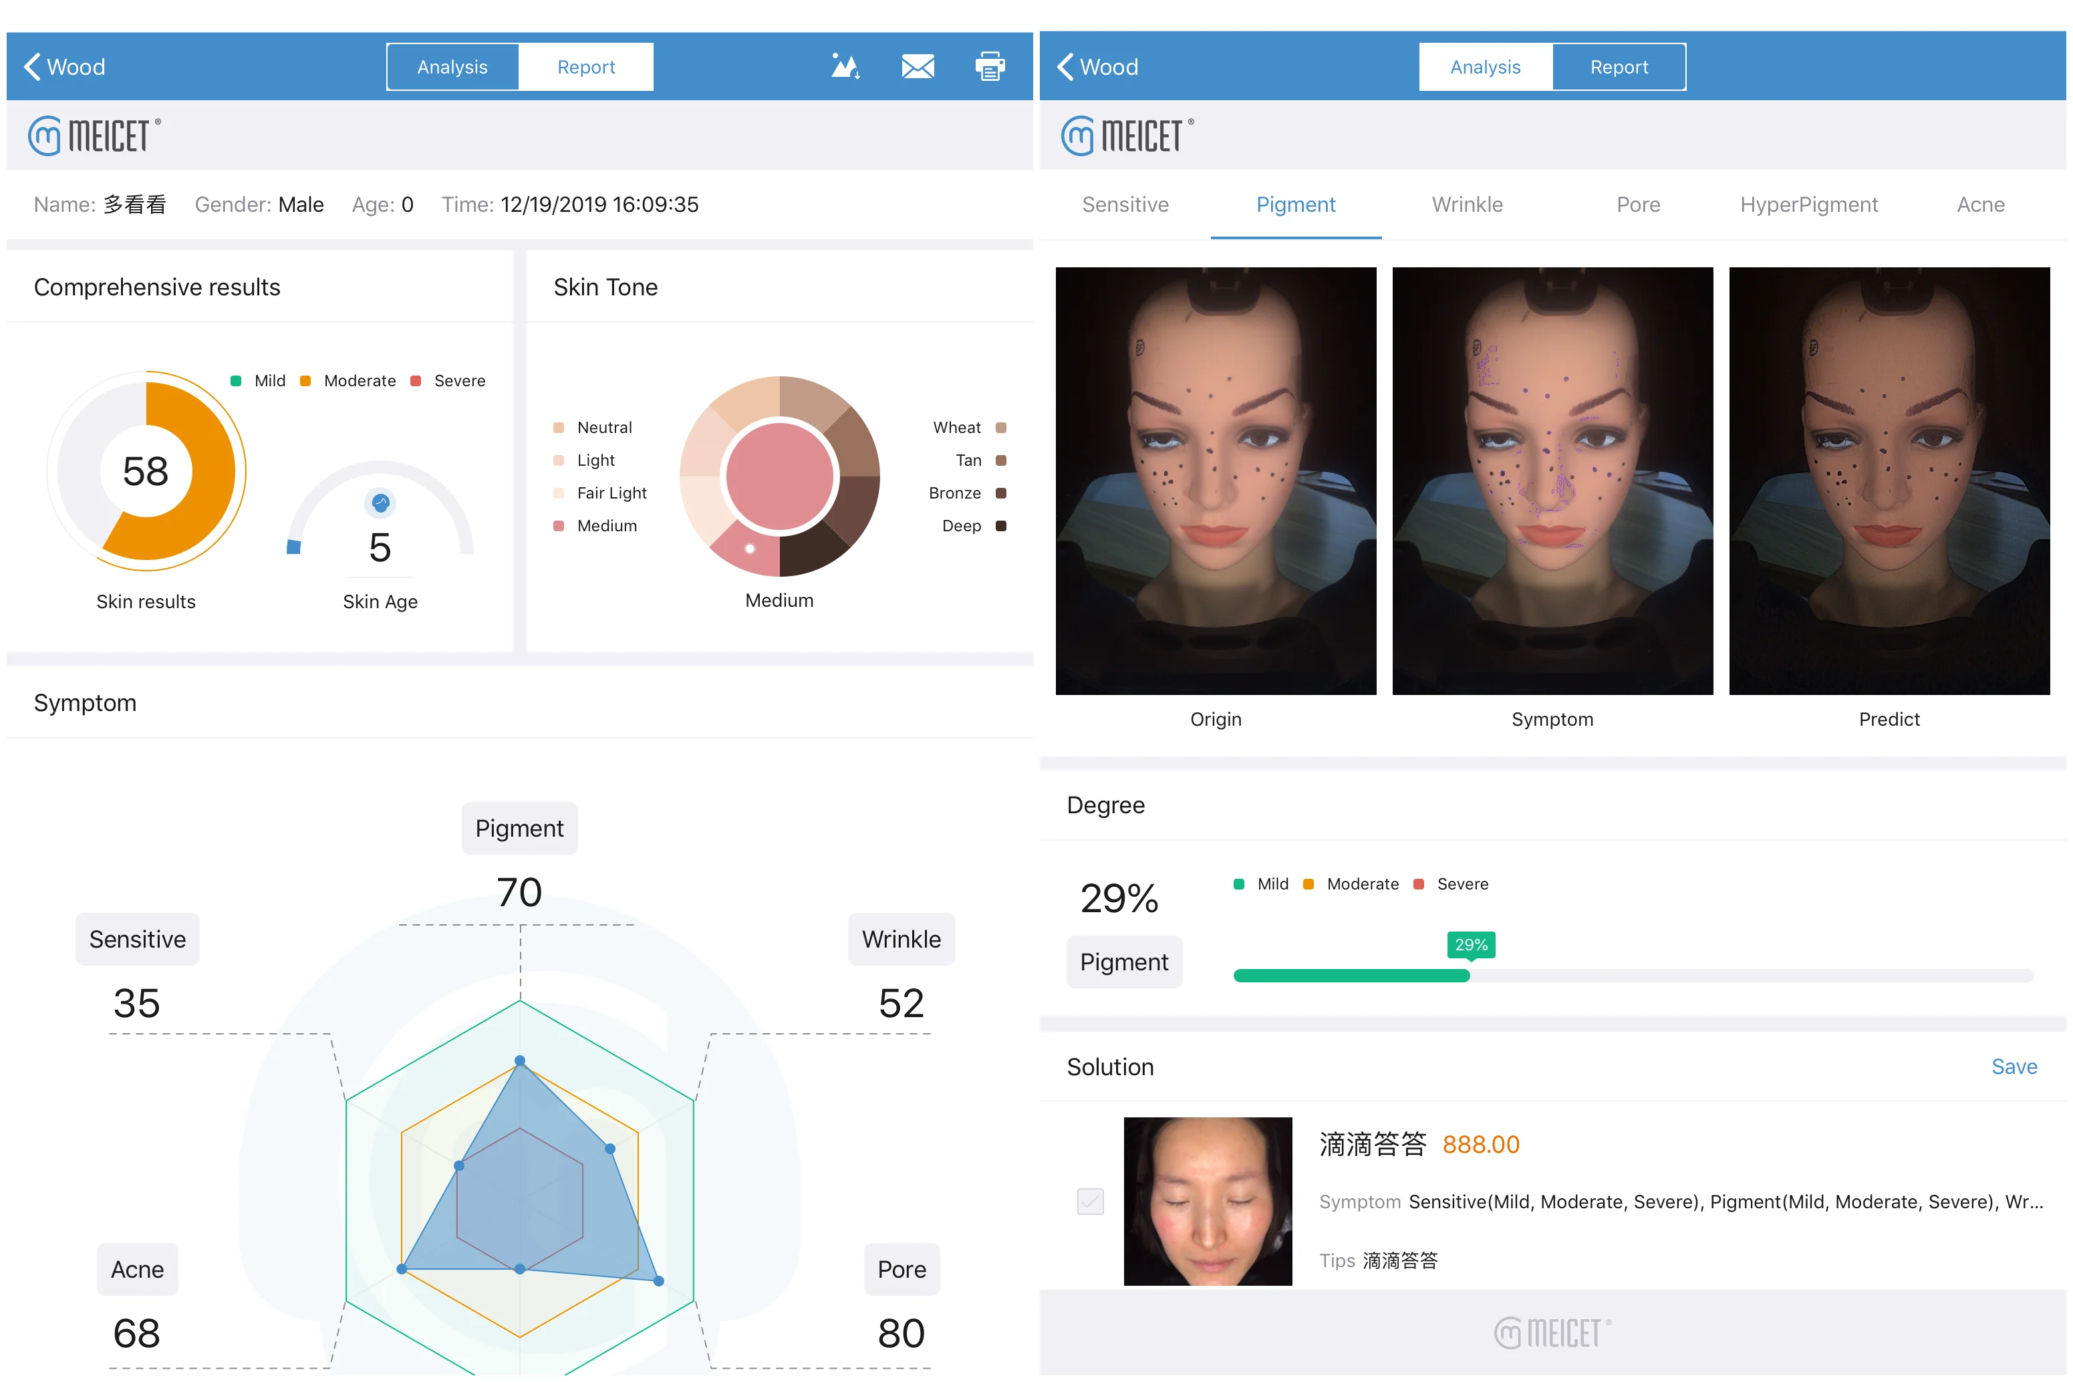This screenshot has height=1382, width=2073.
Task: Open the HyperPigment analysis tab
Action: pos(1808,204)
